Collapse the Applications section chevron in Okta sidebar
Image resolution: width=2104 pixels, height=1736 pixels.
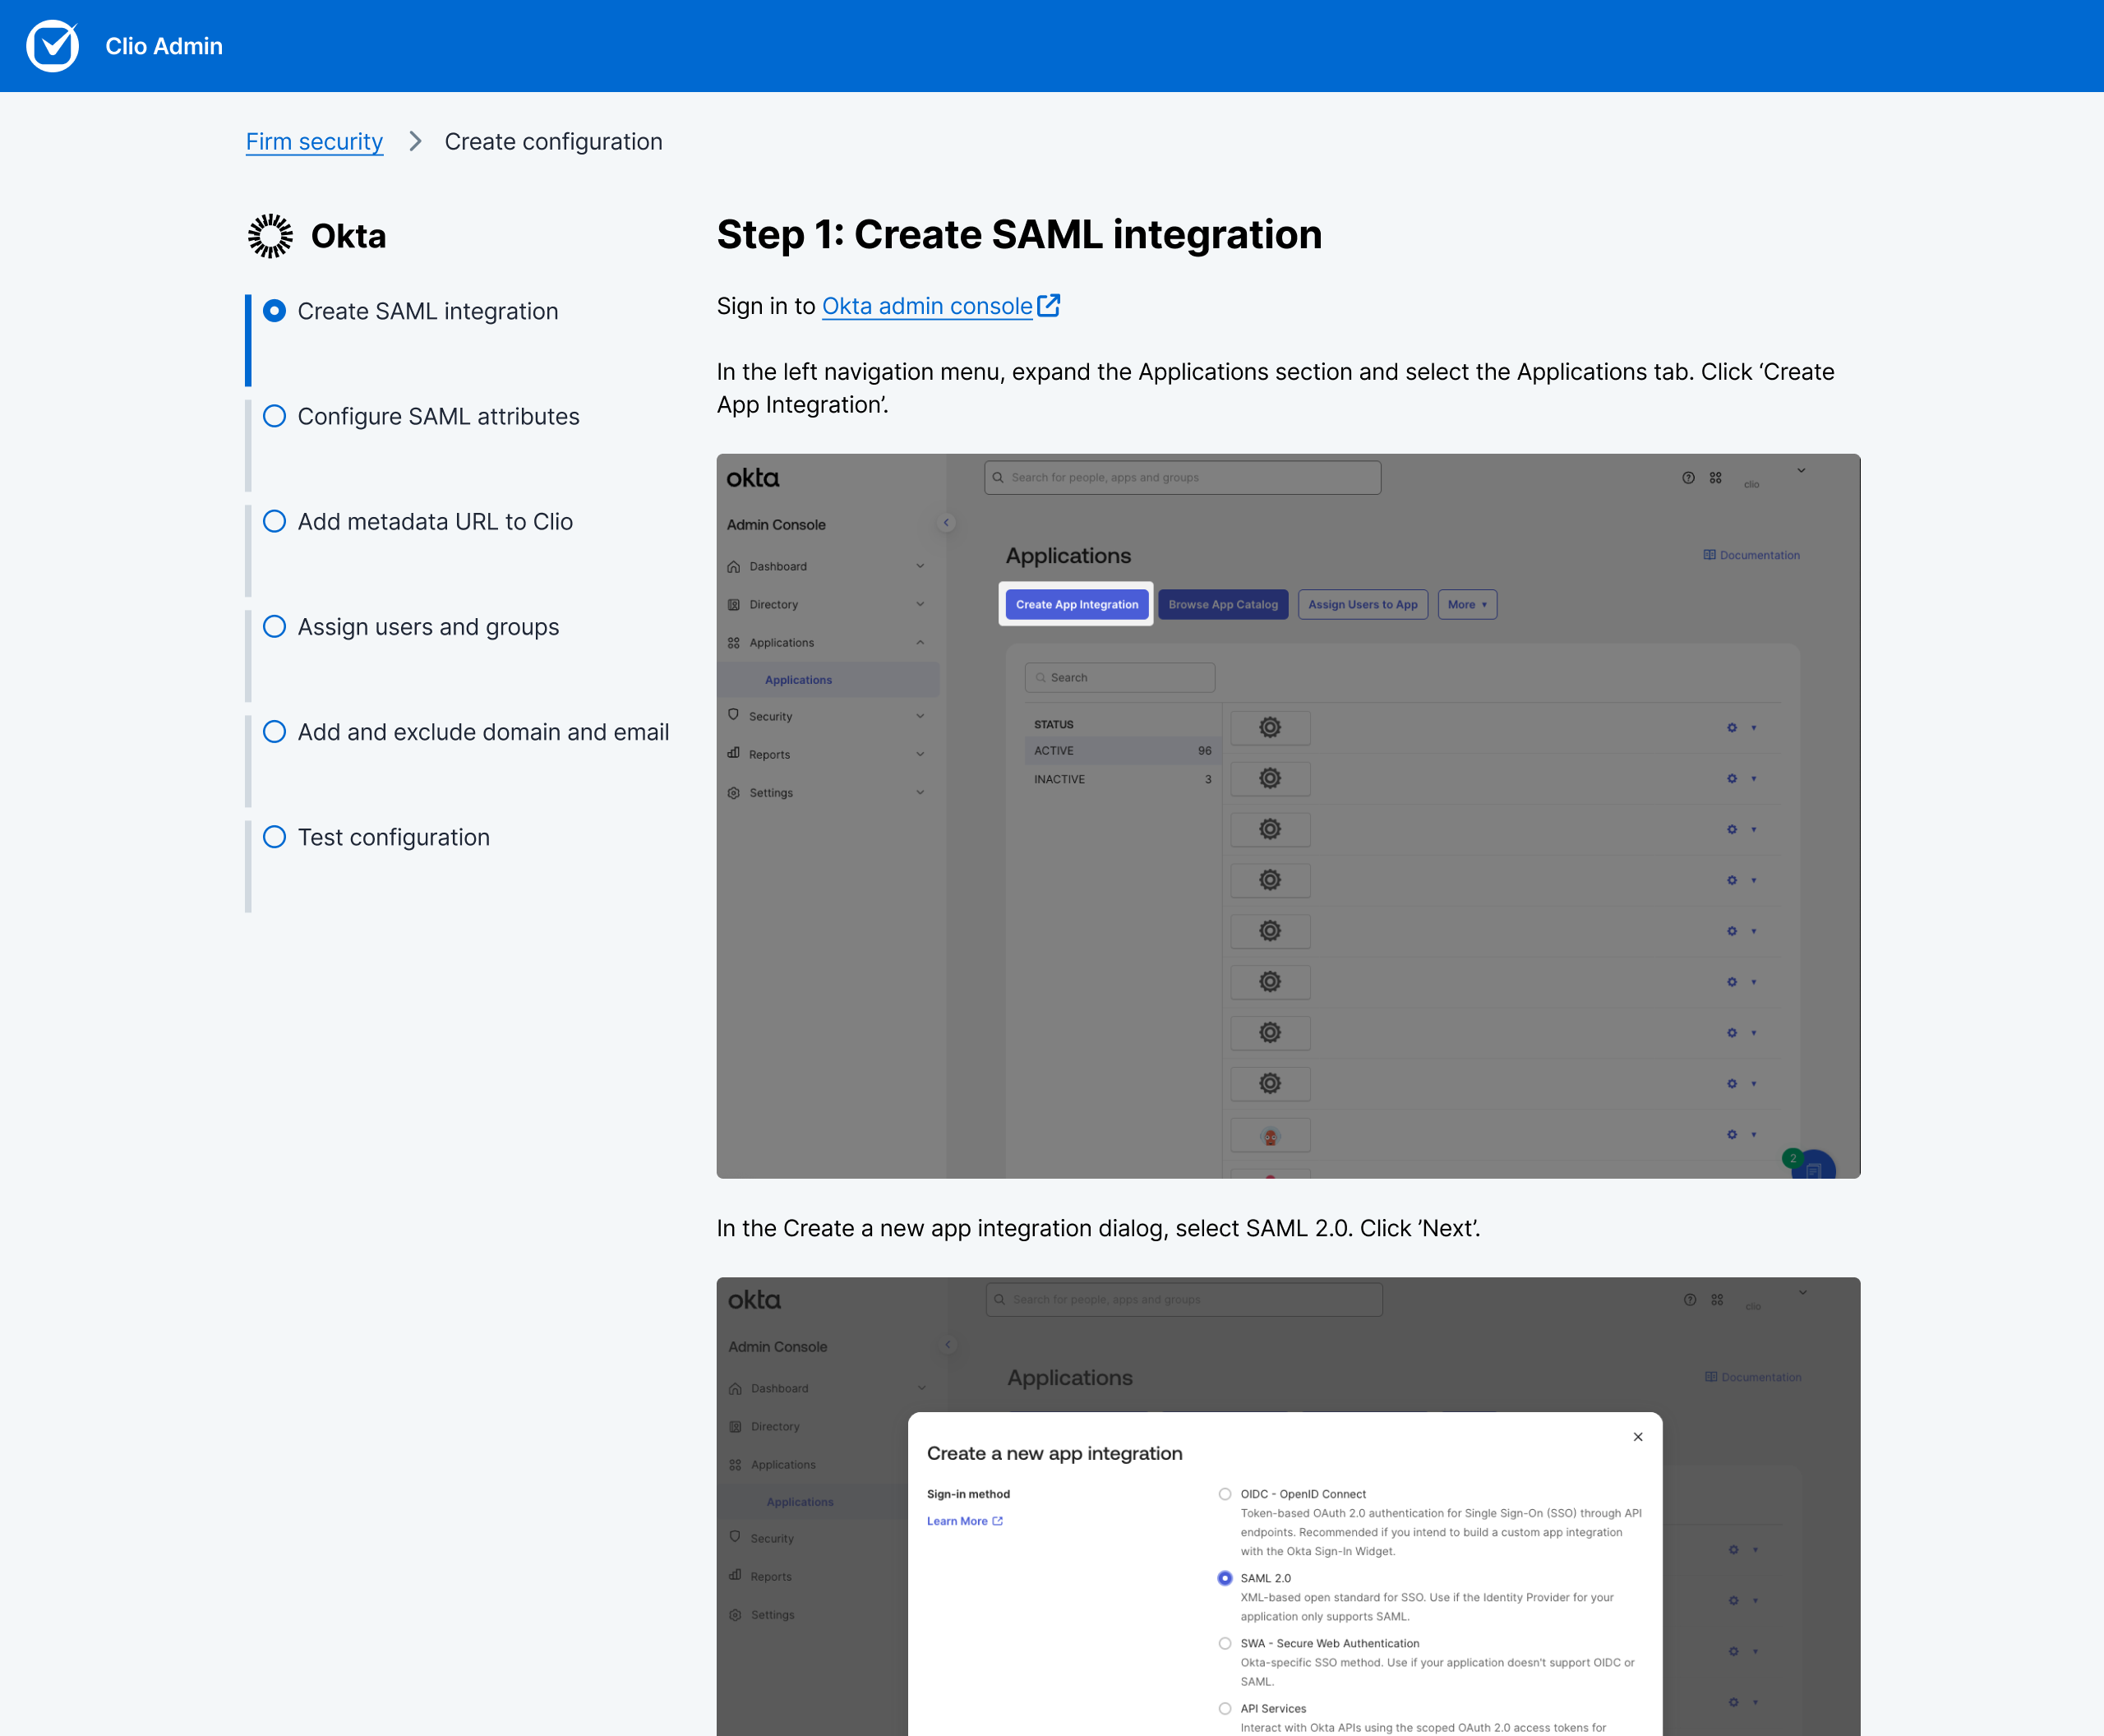pyautogui.click(x=920, y=643)
